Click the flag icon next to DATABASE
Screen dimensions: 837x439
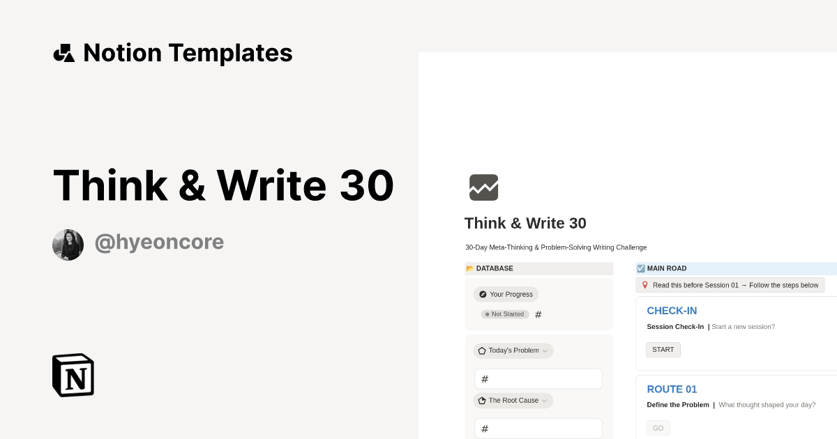click(469, 268)
